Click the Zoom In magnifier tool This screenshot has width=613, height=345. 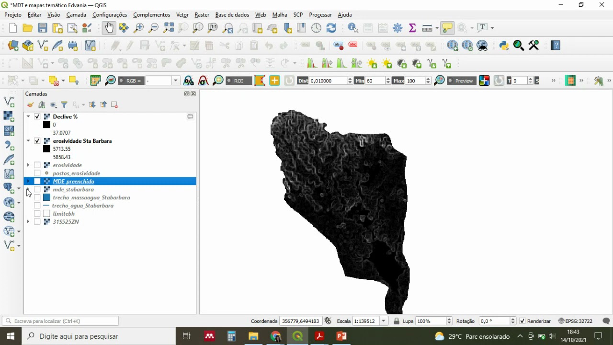tap(139, 28)
